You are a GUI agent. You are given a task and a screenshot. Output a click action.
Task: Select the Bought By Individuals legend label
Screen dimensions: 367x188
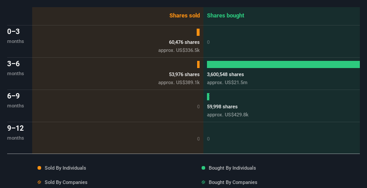click(x=232, y=168)
